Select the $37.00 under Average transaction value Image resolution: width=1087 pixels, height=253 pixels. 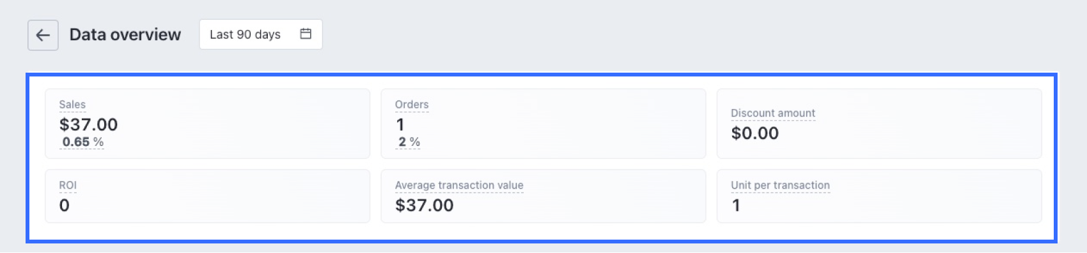(x=425, y=205)
